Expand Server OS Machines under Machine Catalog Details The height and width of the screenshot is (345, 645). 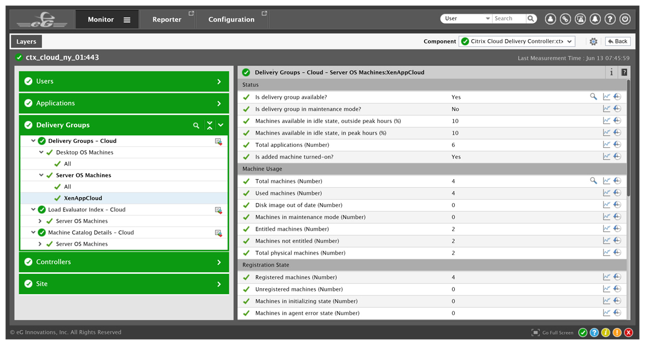[x=40, y=244]
